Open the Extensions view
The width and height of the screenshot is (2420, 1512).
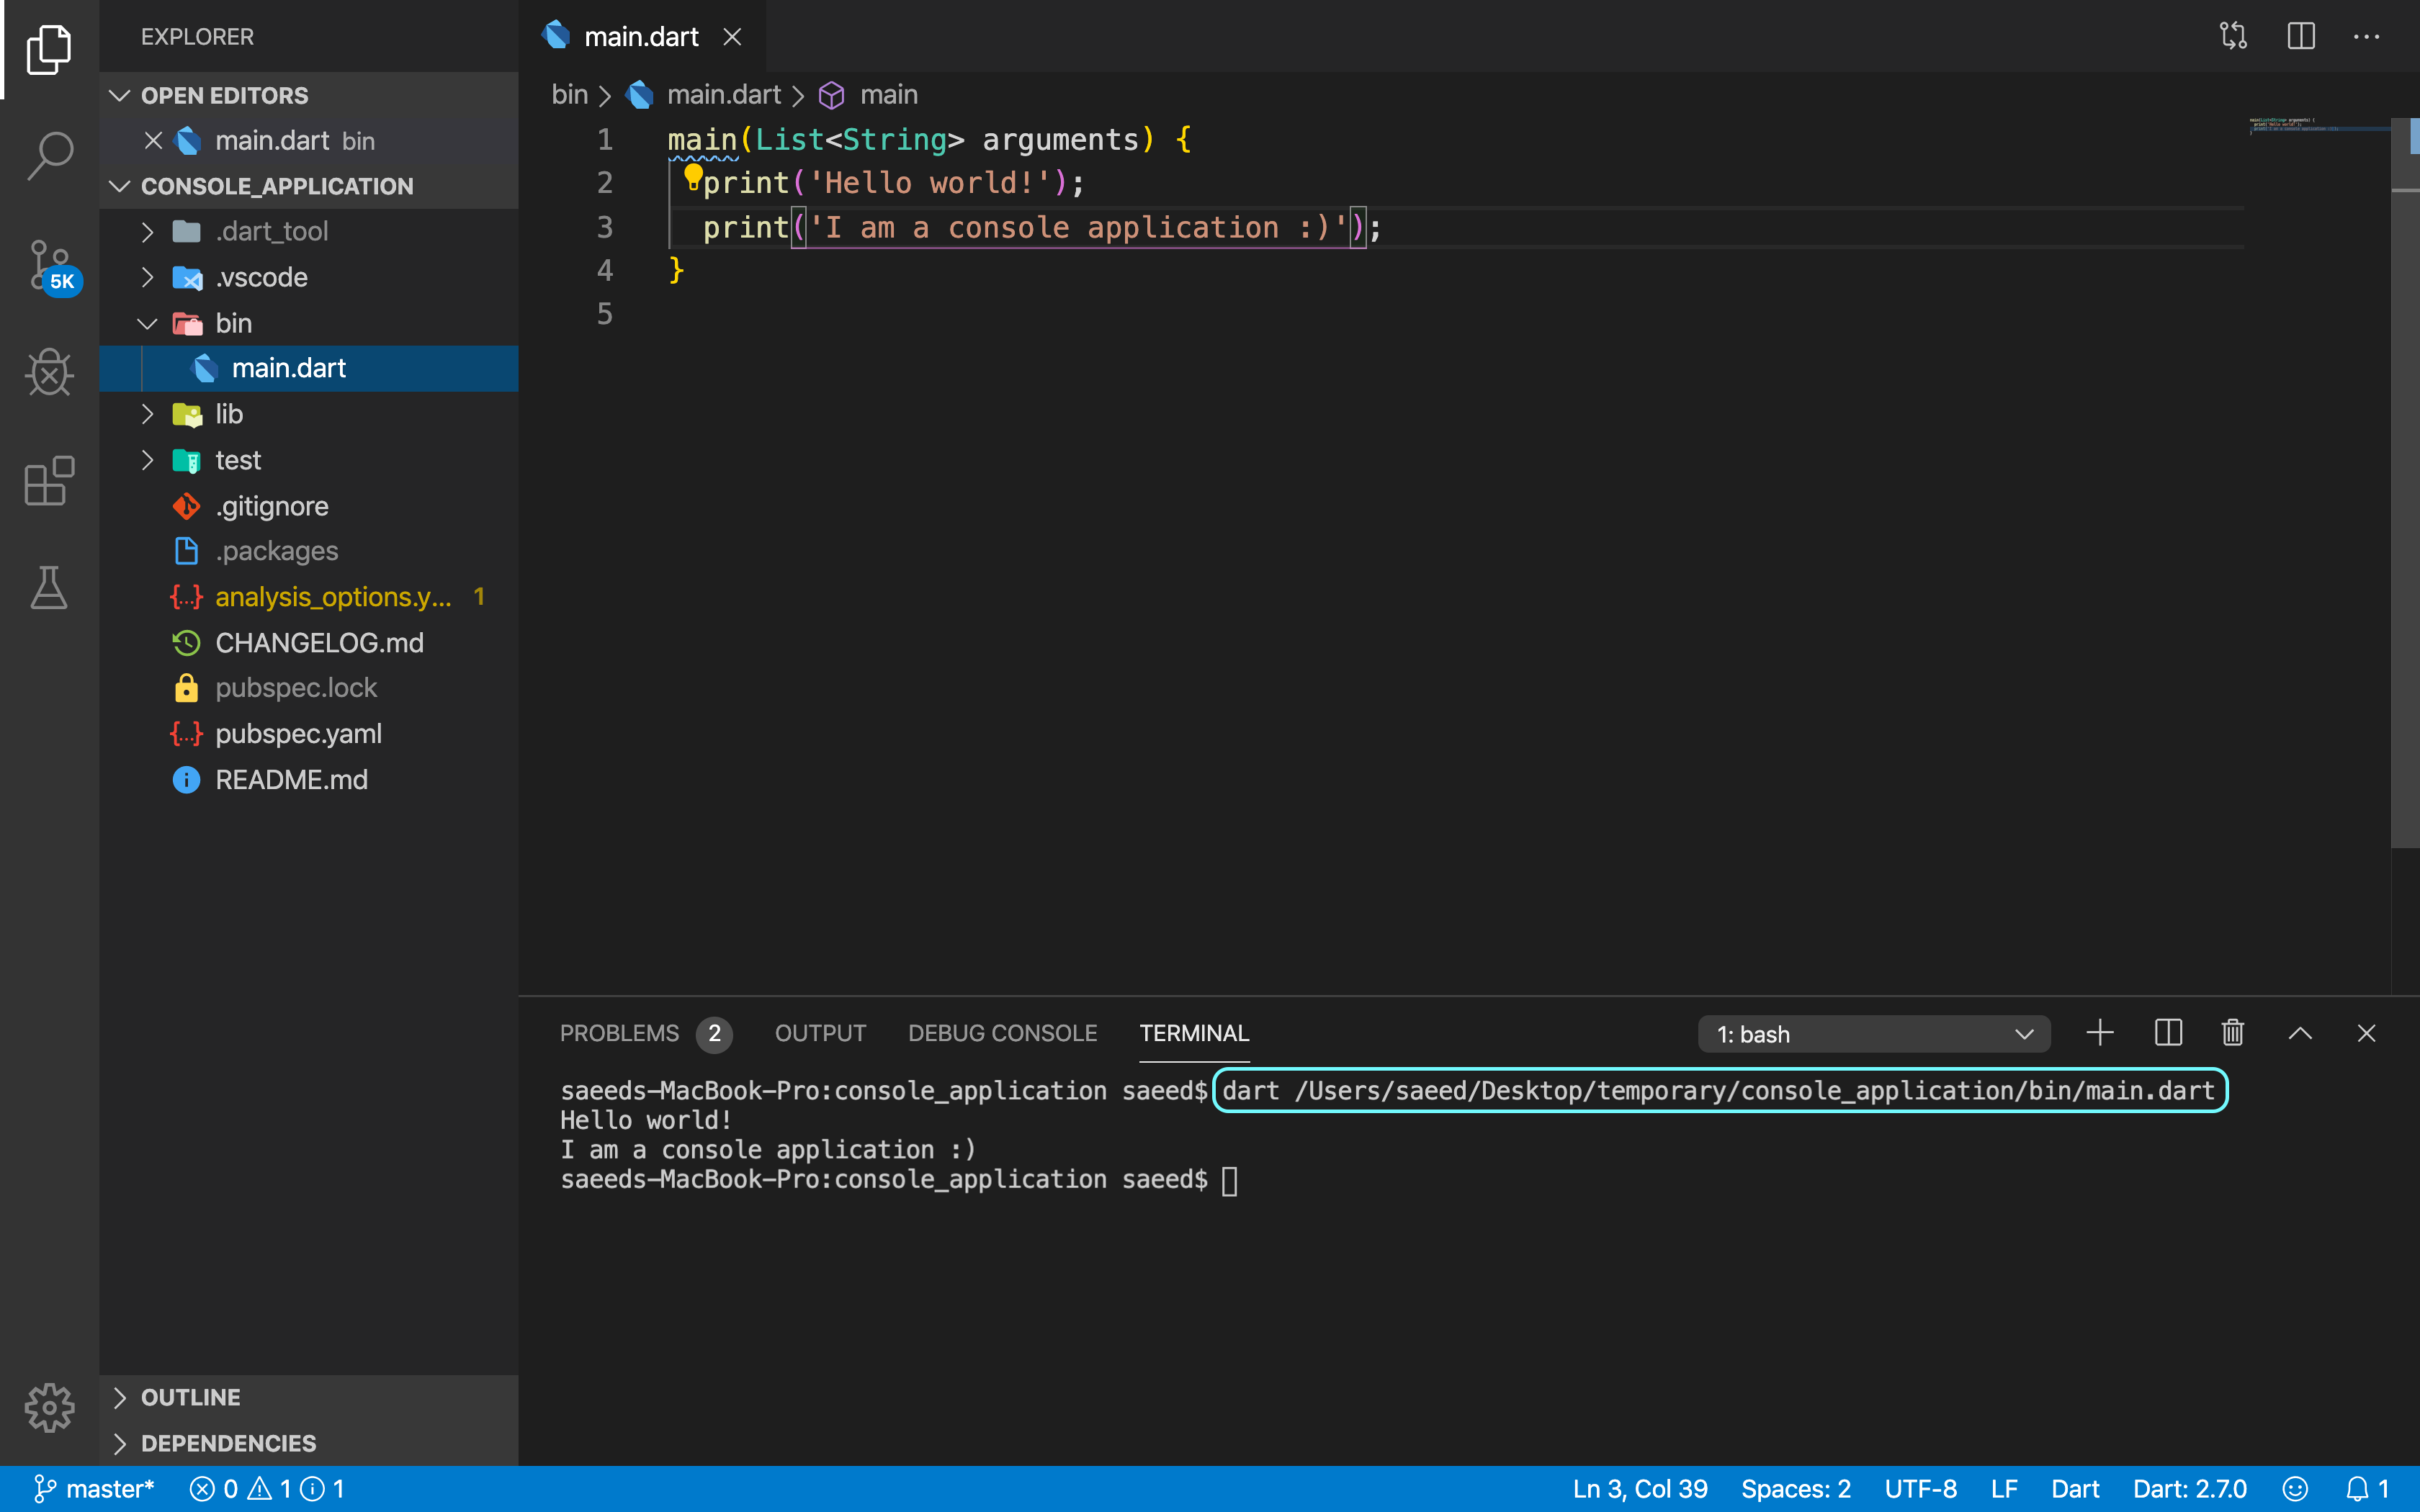click(49, 481)
